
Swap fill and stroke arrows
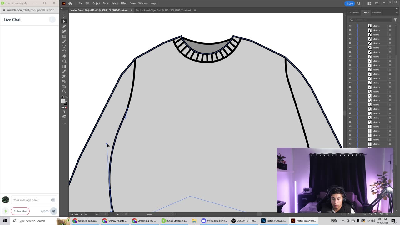66,97
